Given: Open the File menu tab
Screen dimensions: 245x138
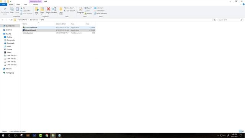Looking at the screenshot, I should point(3,4).
